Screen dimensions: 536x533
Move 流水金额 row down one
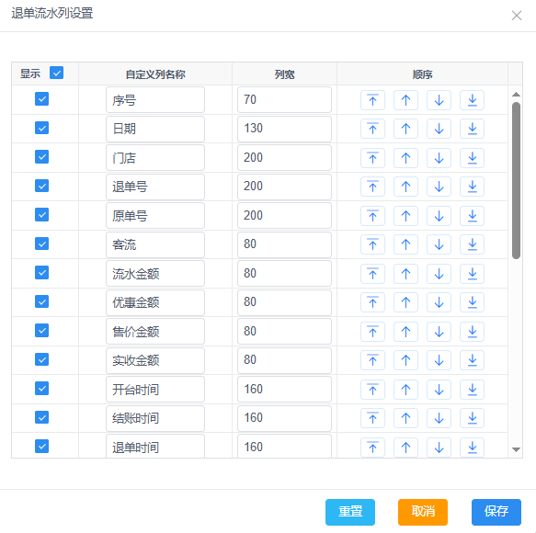point(439,274)
